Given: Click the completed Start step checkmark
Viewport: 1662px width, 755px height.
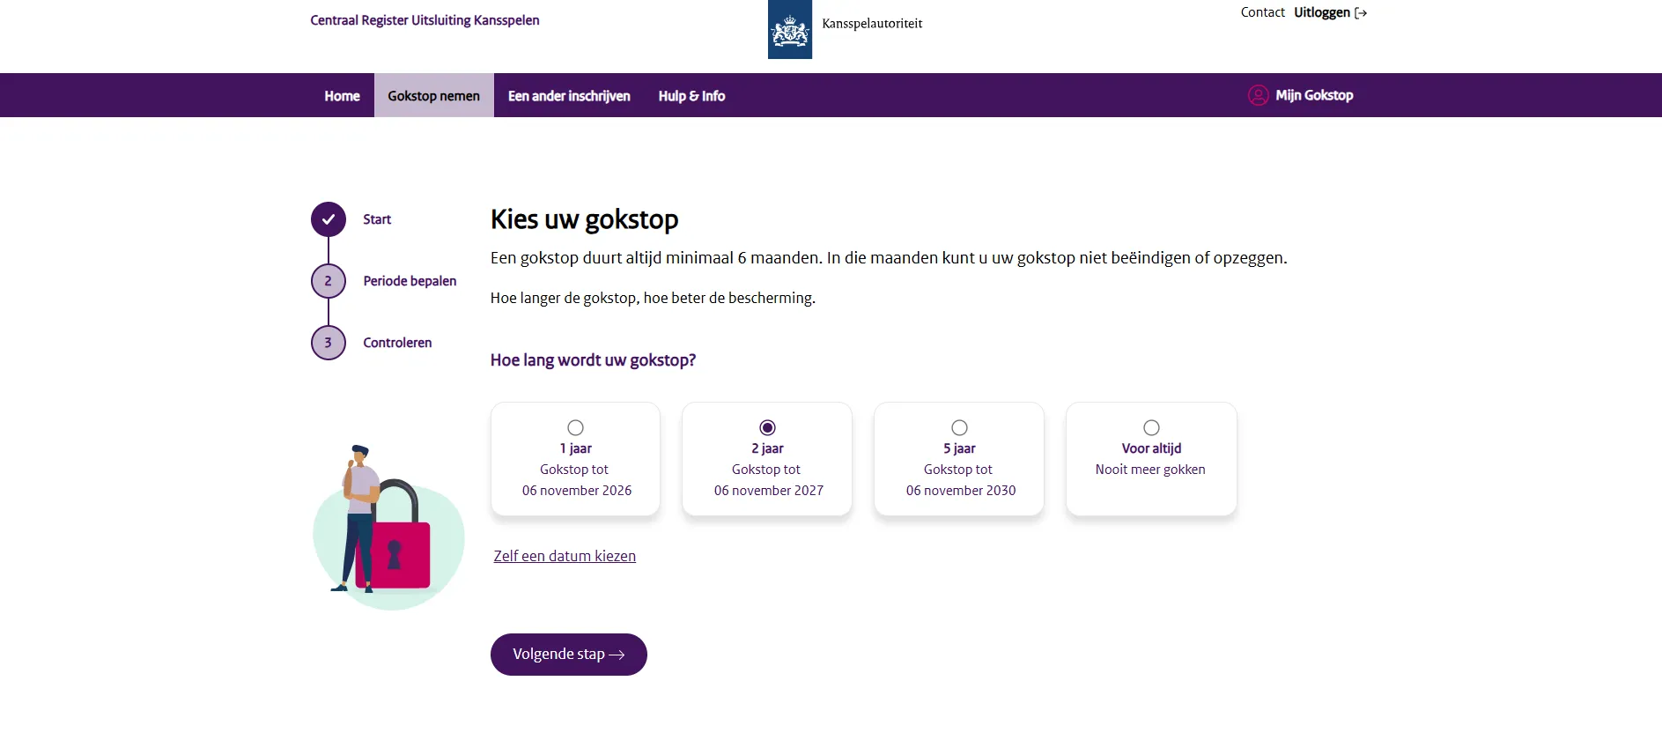Looking at the screenshot, I should pos(328,219).
